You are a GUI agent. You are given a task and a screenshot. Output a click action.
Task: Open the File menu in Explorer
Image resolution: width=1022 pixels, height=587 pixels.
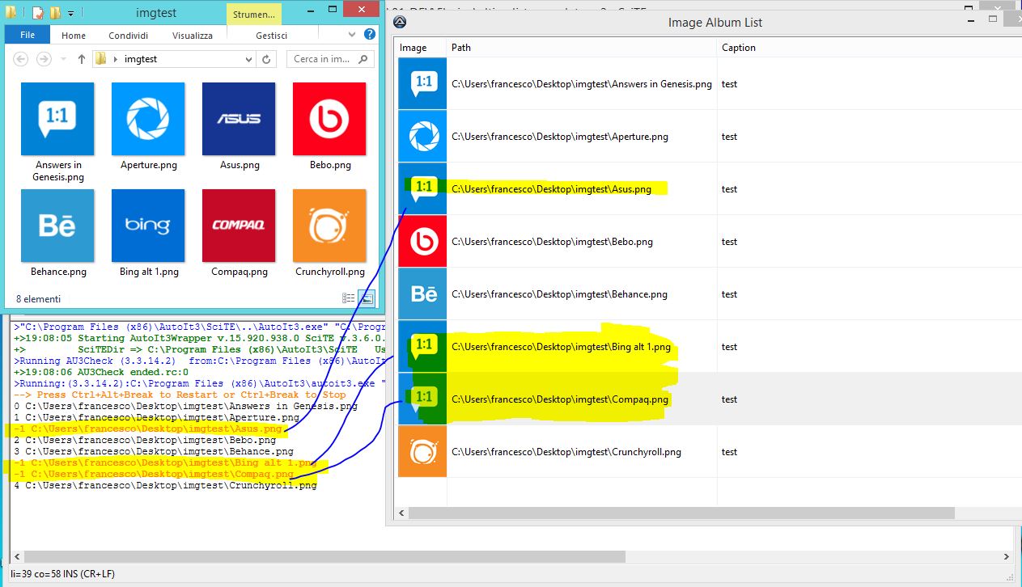coord(28,35)
